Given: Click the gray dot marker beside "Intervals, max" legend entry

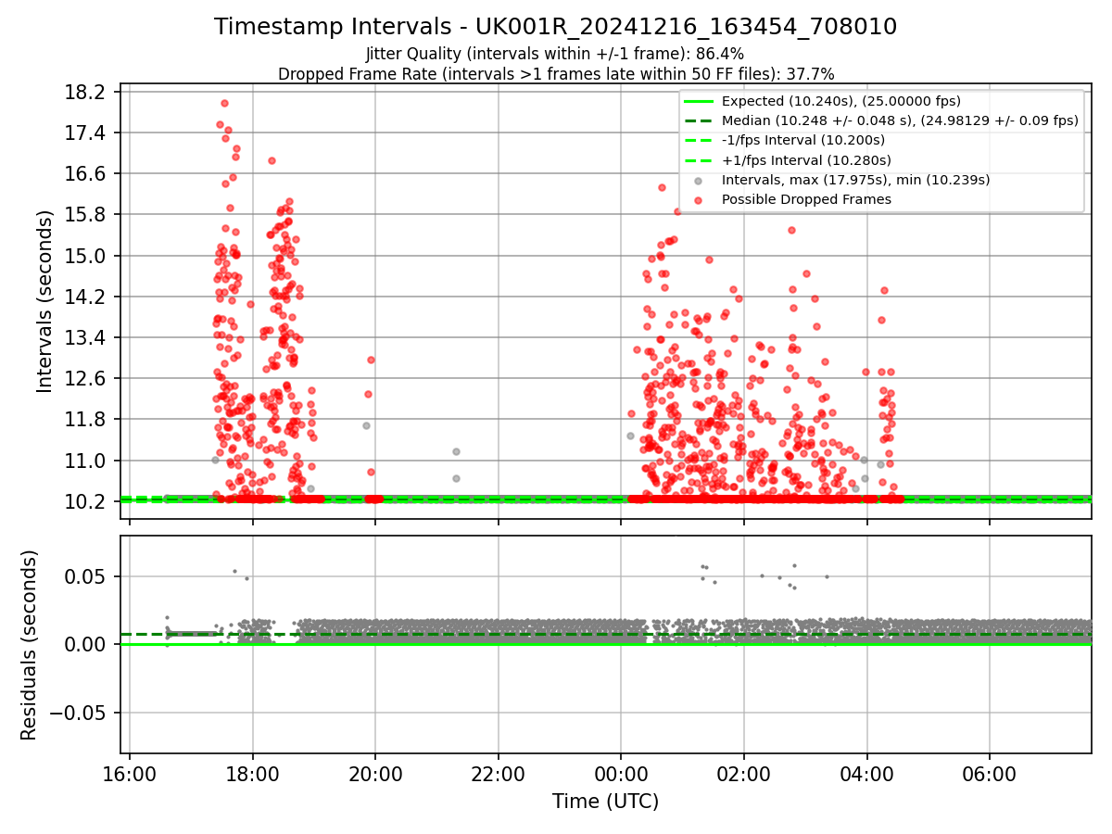Looking at the screenshot, I should coord(698,181).
